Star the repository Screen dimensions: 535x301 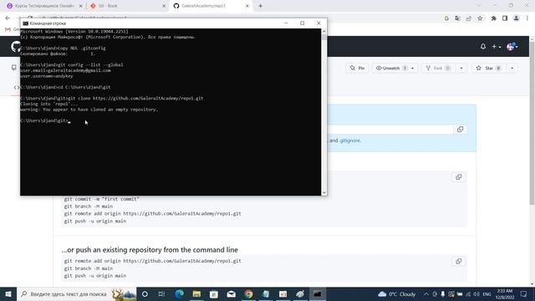(x=488, y=69)
